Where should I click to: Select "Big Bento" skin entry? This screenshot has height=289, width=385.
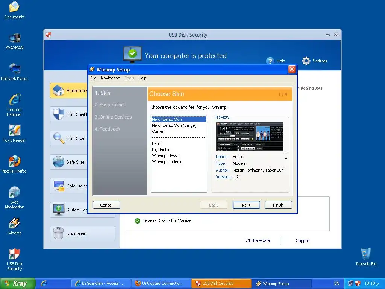point(179,149)
